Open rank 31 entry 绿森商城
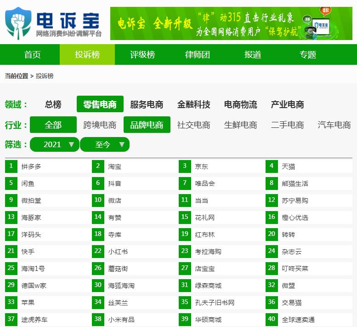 pyautogui.click(x=208, y=286)
